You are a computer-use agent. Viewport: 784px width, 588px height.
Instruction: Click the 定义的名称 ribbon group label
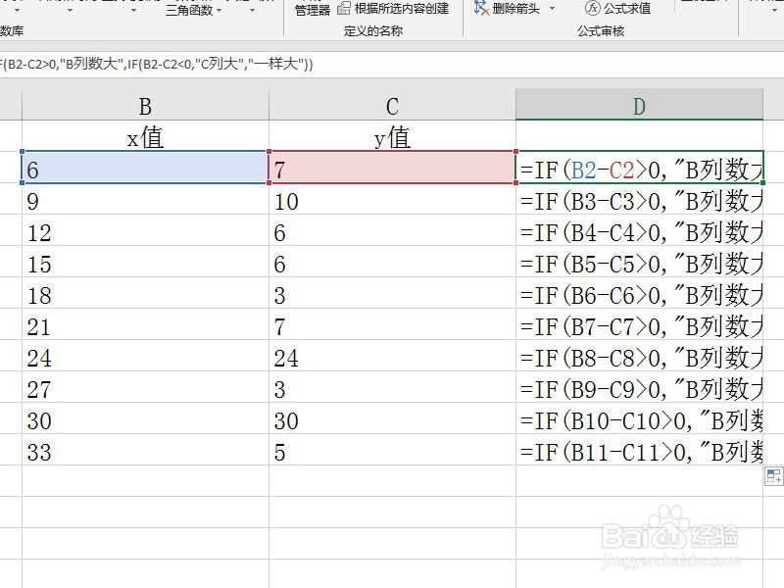[372, 30]
